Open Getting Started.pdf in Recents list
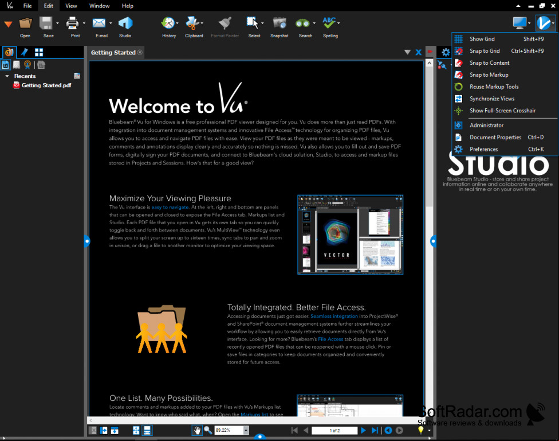 point(46,85)
